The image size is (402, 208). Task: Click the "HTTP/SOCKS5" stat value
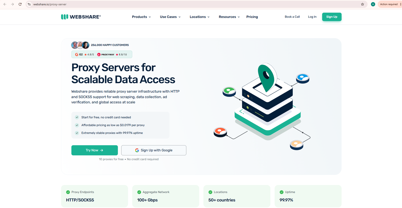[80, 200]
